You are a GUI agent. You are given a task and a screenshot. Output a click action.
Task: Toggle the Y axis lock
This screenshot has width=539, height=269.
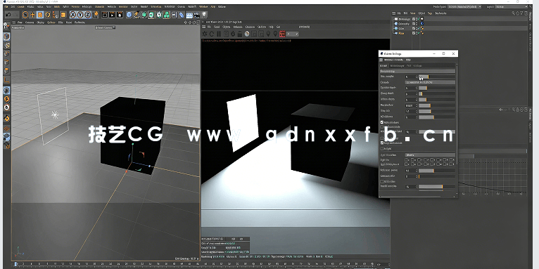click(81, 15)
